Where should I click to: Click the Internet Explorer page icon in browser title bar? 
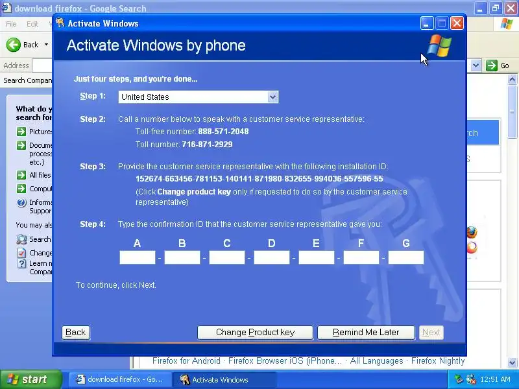[6, 8]
